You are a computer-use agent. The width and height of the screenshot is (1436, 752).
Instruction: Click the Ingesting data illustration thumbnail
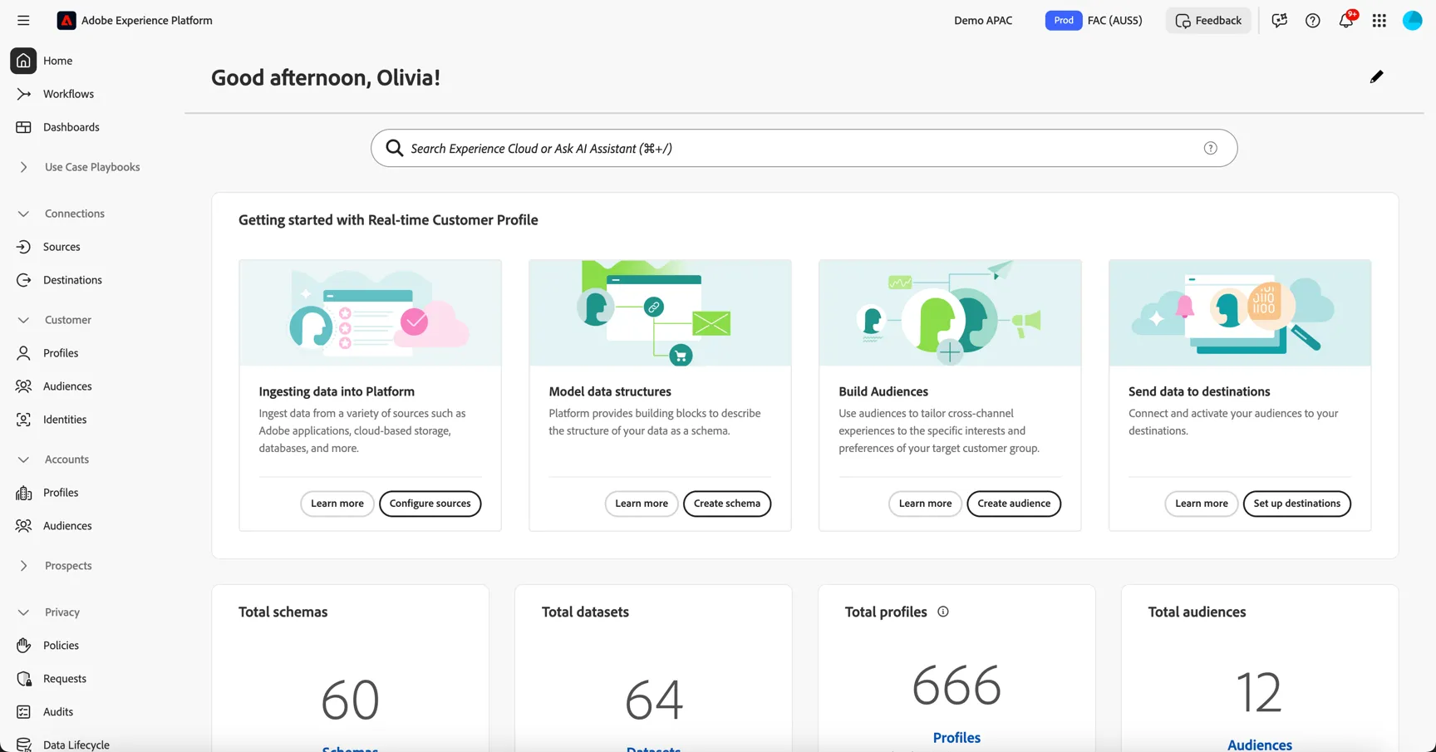click(370, 313)
